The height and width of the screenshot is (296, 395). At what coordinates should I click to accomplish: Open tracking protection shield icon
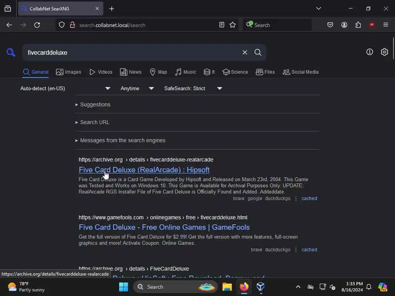tap(62, 25)
